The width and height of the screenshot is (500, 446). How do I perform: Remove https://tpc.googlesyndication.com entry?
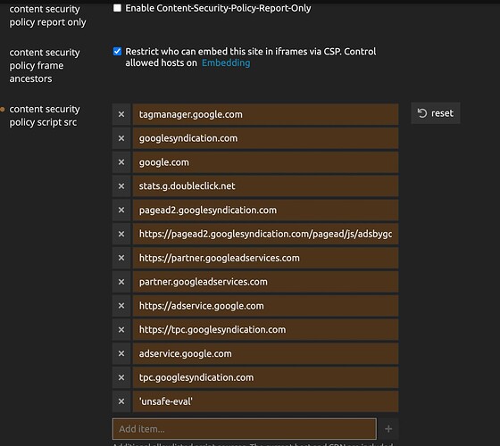tap(121, 329)
